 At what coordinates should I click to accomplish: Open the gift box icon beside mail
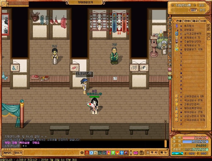141,153
